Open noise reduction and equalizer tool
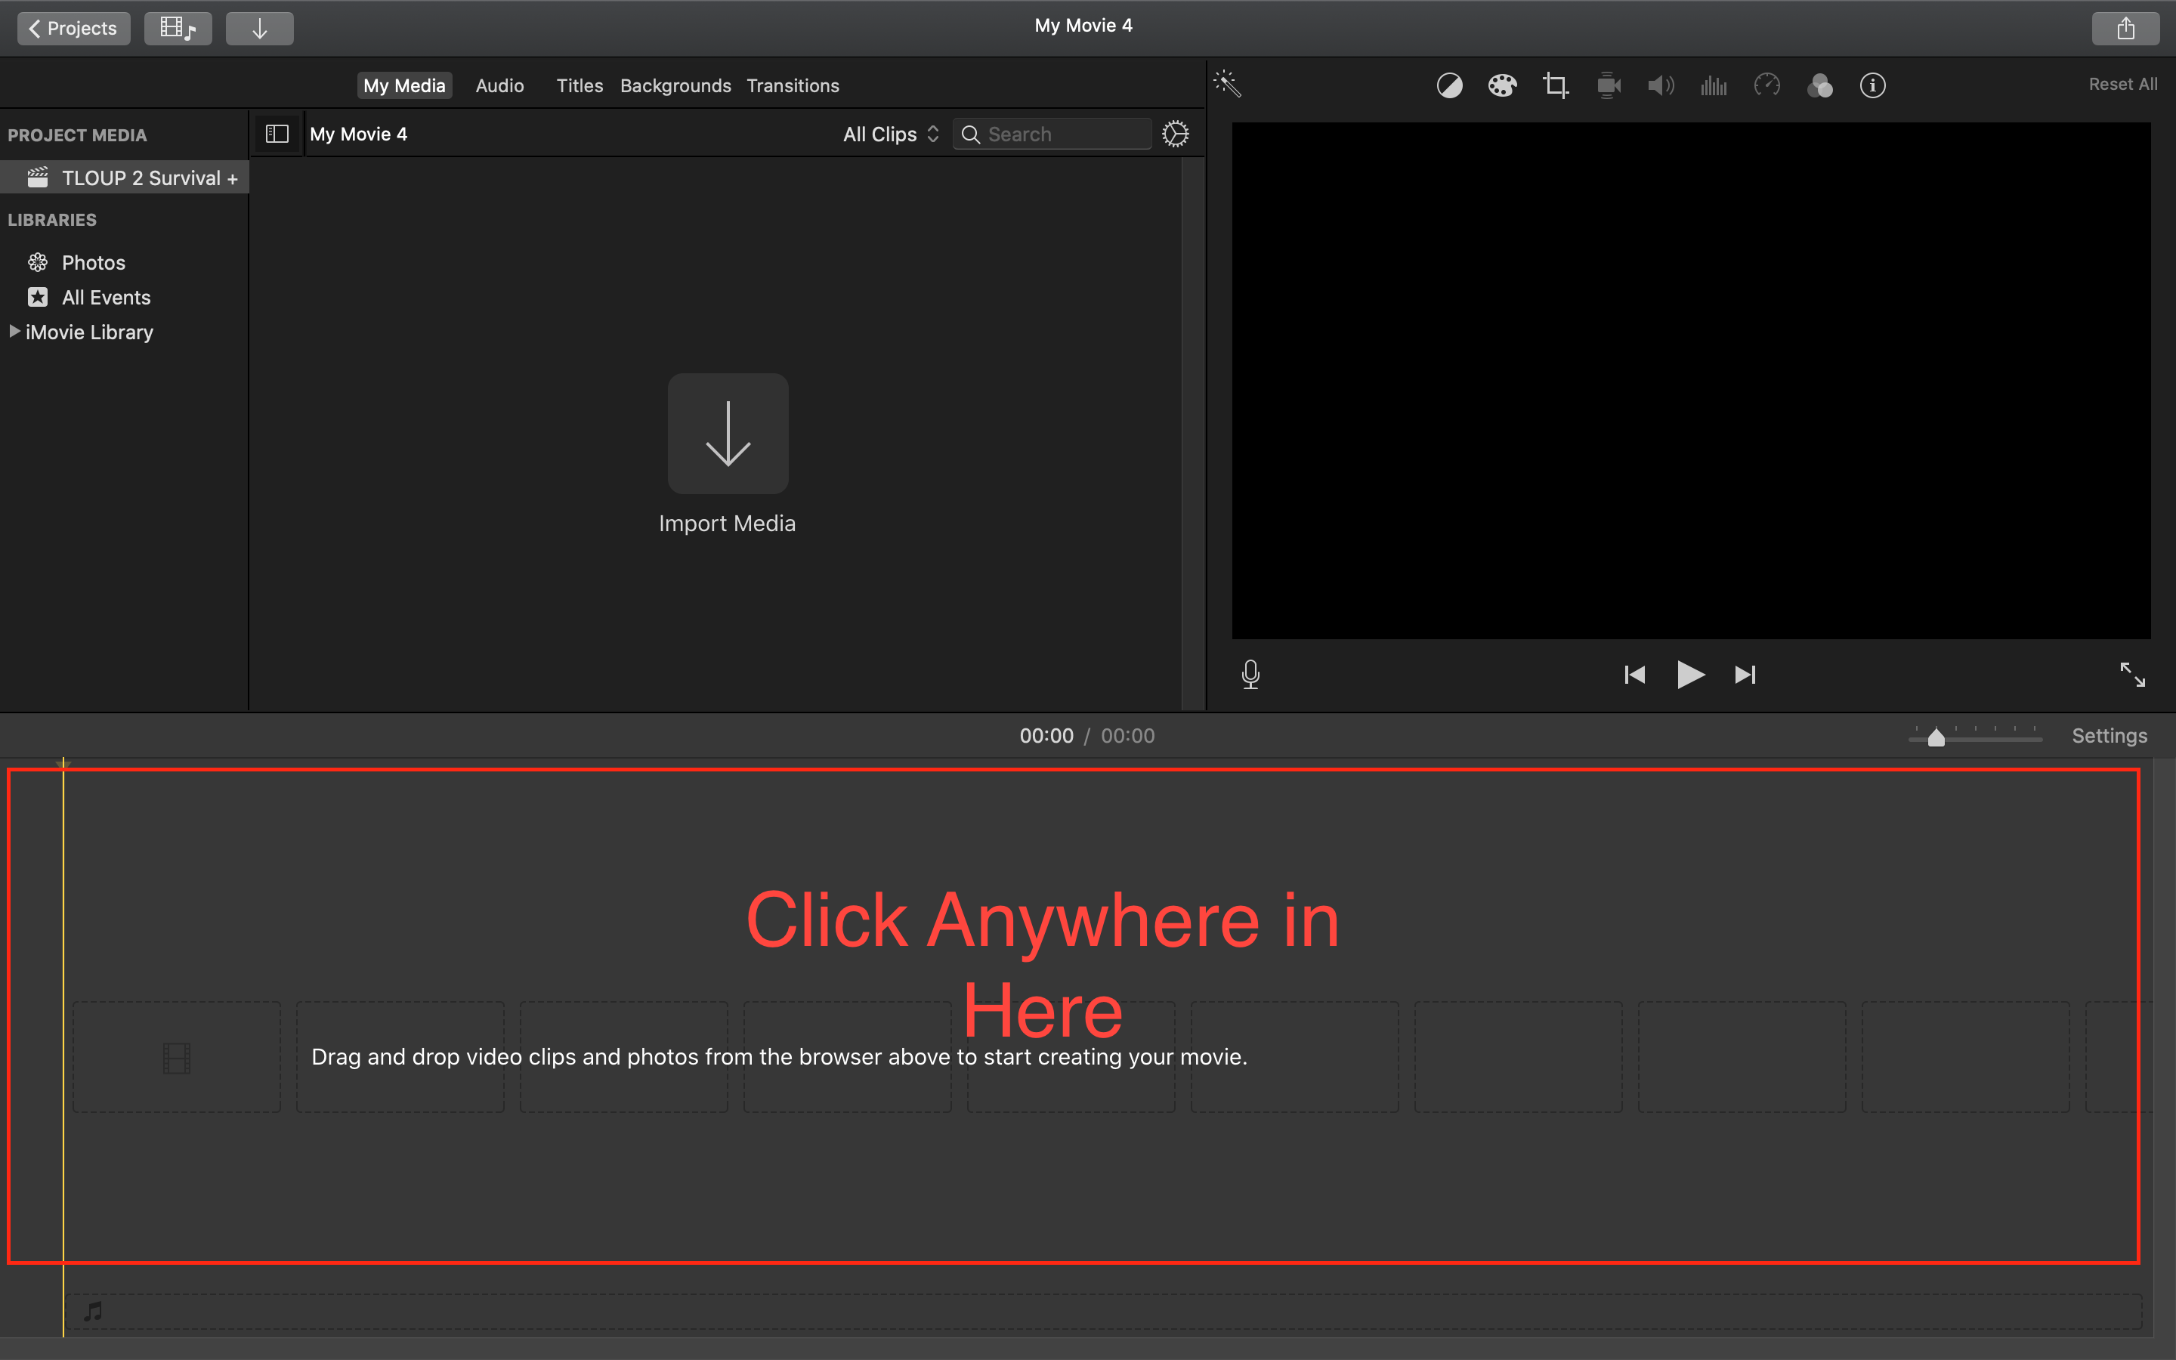Screen dimensions: 2176x1360 [x=1713, y=85]
